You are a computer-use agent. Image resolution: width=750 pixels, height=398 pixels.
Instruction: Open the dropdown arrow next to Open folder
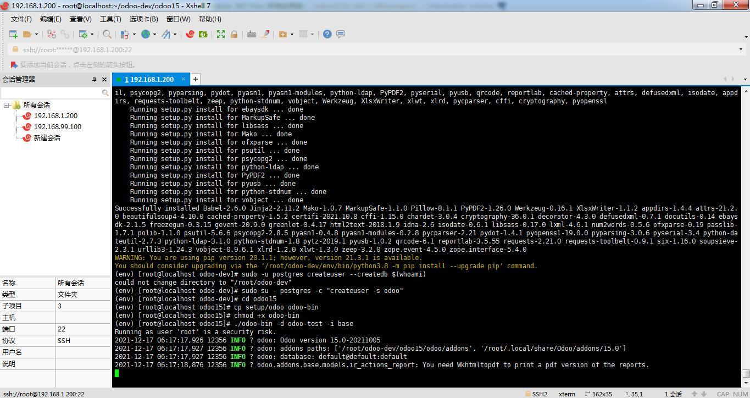point(36,34)
